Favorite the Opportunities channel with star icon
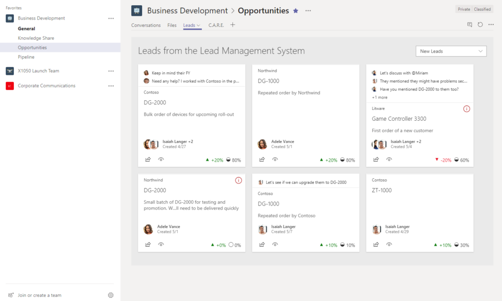502x301 pixels. coord(295,11)
